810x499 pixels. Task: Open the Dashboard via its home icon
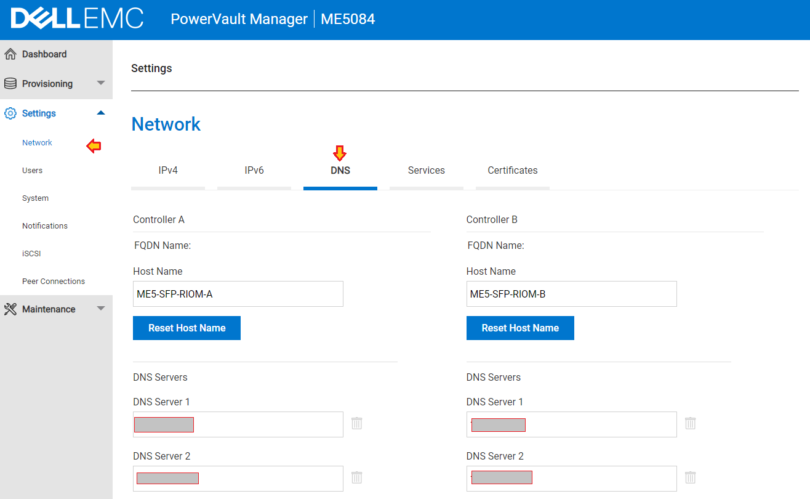coord(10,54)
